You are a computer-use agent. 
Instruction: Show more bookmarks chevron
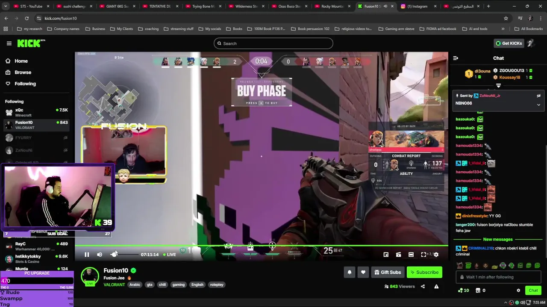[x=503, y=29]
